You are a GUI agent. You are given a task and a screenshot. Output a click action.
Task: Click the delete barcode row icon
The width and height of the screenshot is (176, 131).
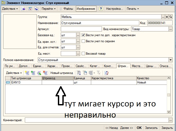(45, 73)
